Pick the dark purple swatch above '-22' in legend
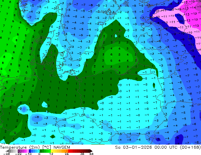The height and width of the screenshot is (155, 201). (19, 151)
